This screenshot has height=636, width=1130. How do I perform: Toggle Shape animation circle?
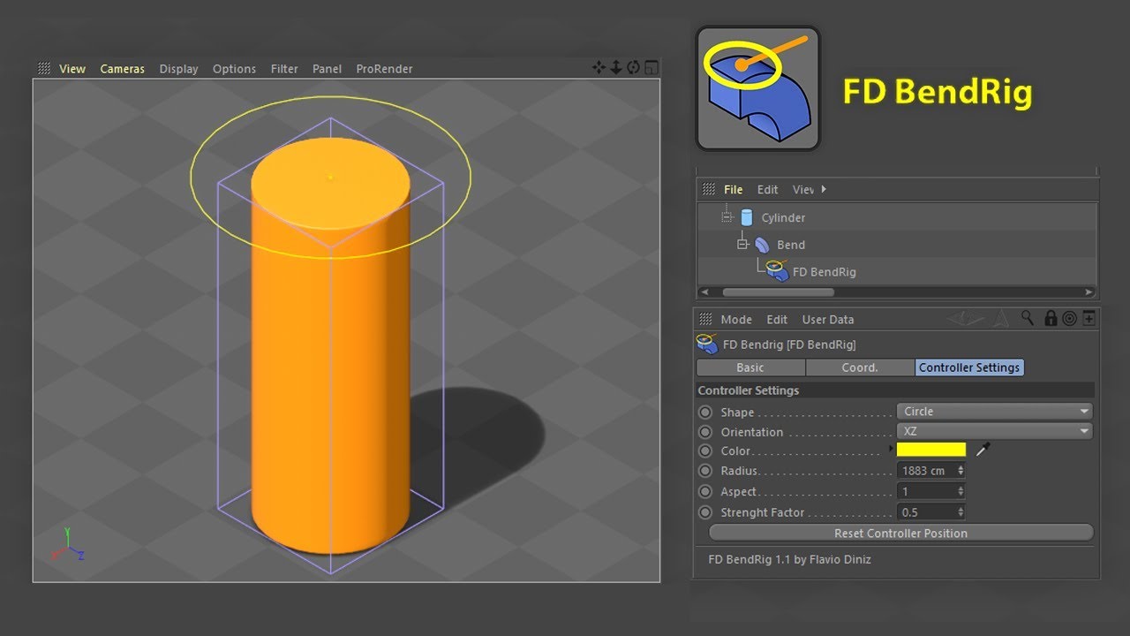point(704,412)
